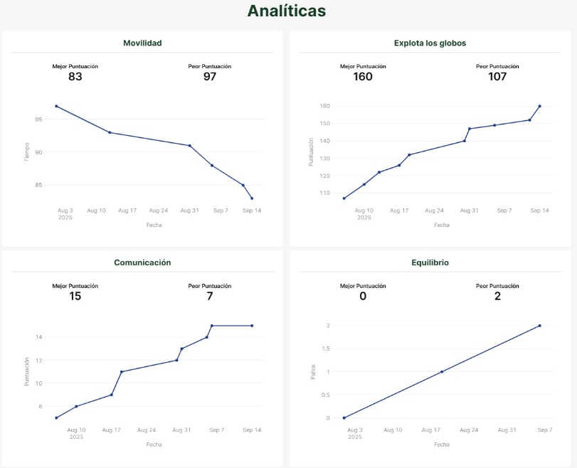The height and width of the screenshot is (468, 577).
Task: Click the final point in Explota los globos
Action: [x=540, y=106]
